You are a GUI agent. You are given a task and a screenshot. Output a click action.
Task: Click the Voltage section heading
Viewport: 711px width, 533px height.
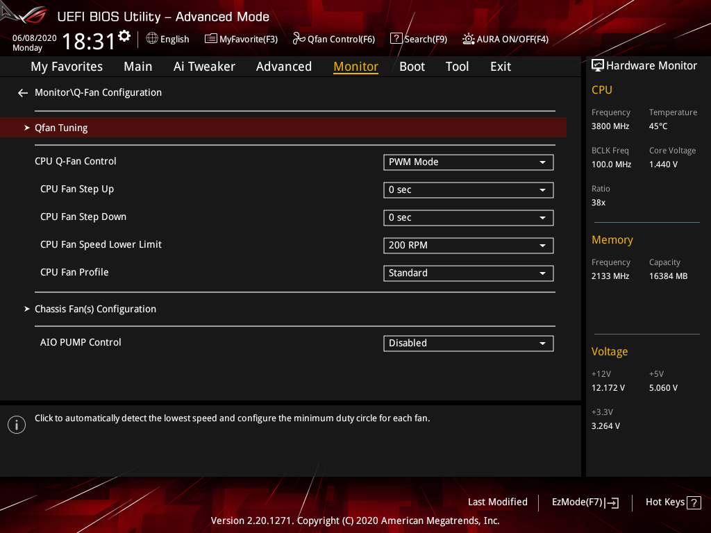pyautogui.click(x=610, y=352)
